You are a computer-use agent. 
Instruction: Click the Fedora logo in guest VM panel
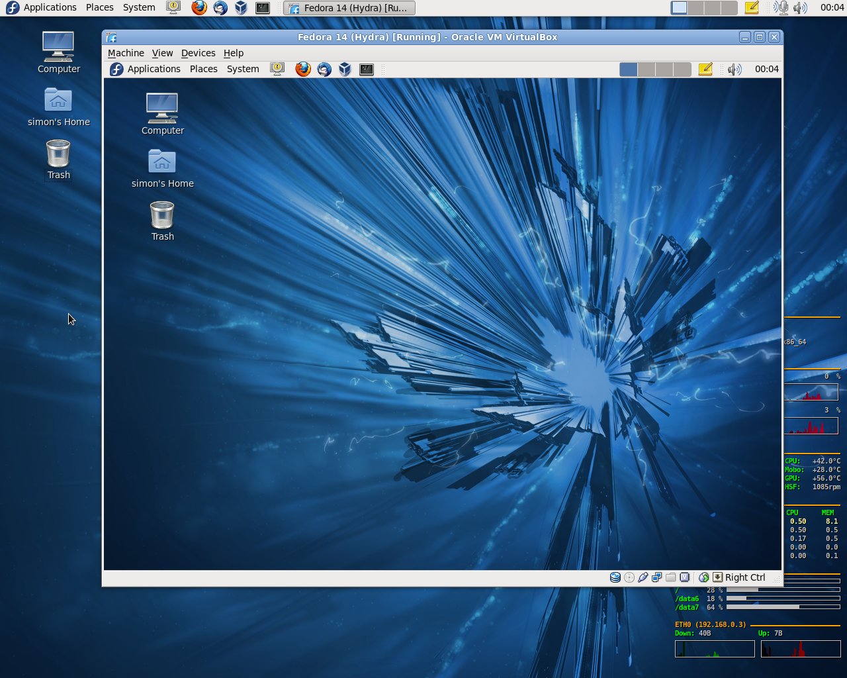(116, 69)
